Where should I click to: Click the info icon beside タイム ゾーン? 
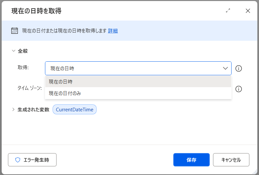238,89
